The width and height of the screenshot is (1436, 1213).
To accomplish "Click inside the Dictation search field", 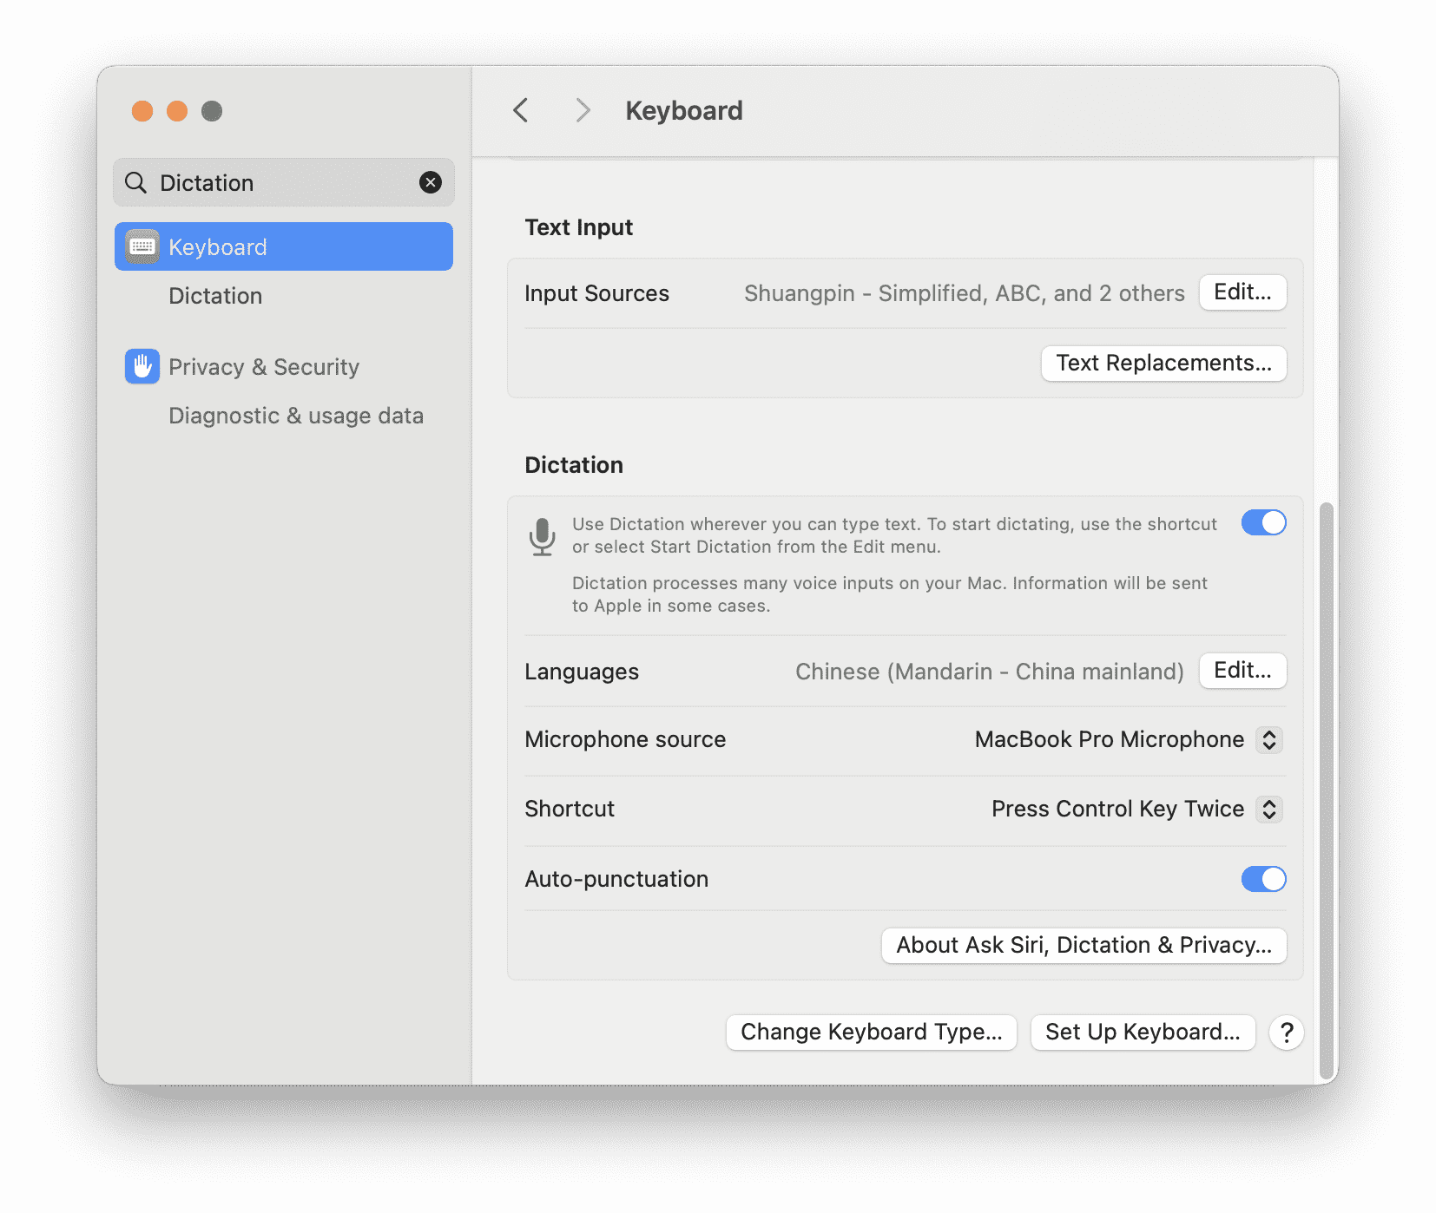I will pos(284,182).
